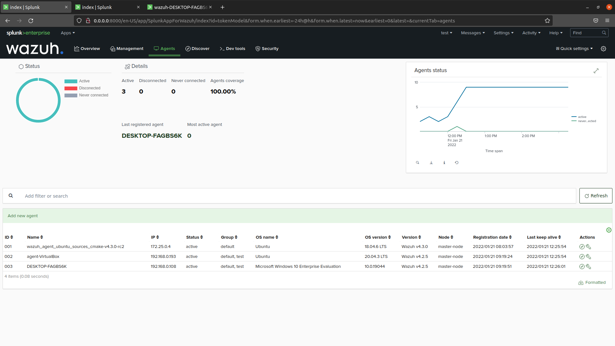The width and height of the screenshot is (615, 346).
Task: Bookmark this page with star
Action: pyautogui.click(x=547, y=21)
